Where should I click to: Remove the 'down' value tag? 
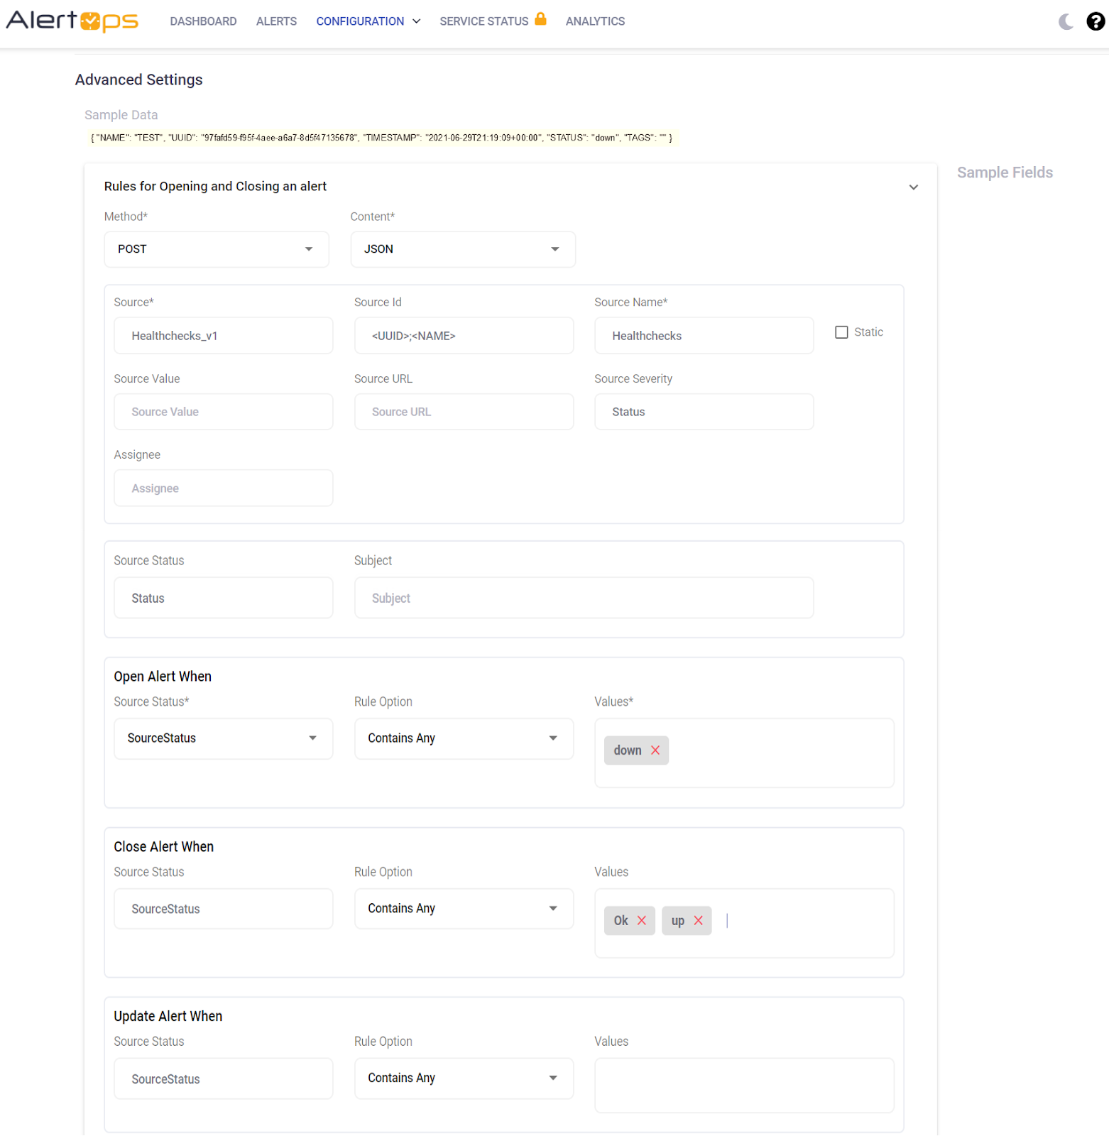(x=655, y=750)
